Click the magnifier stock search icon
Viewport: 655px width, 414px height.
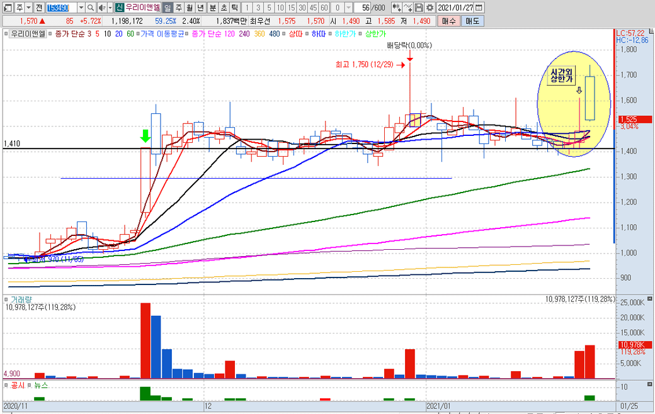[x=91, y=8]
